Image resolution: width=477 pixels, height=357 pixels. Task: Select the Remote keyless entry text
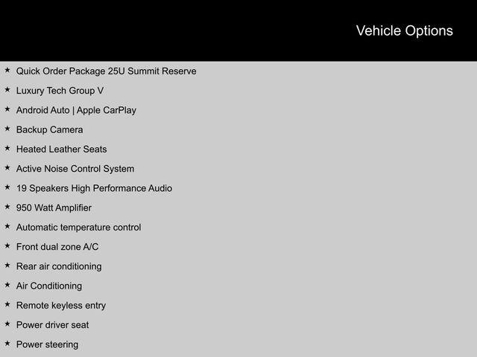coord(61,306)
